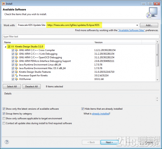Uncheck GNU ARM PEMicro Interface Debugging Support checkbox
Image resolution: width=162 pixels, height=149 pixels.
pos(13,61)
